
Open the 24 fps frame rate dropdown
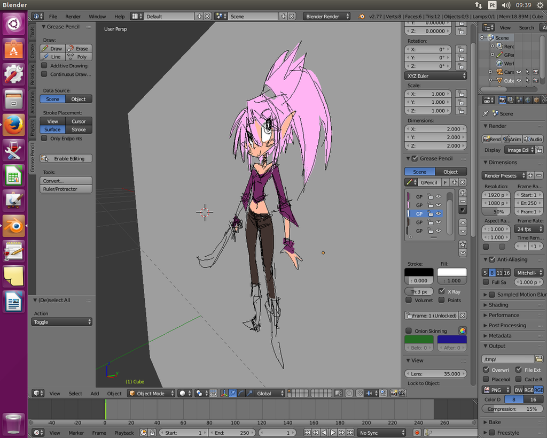pyautogui.click(x=529, y=229)
